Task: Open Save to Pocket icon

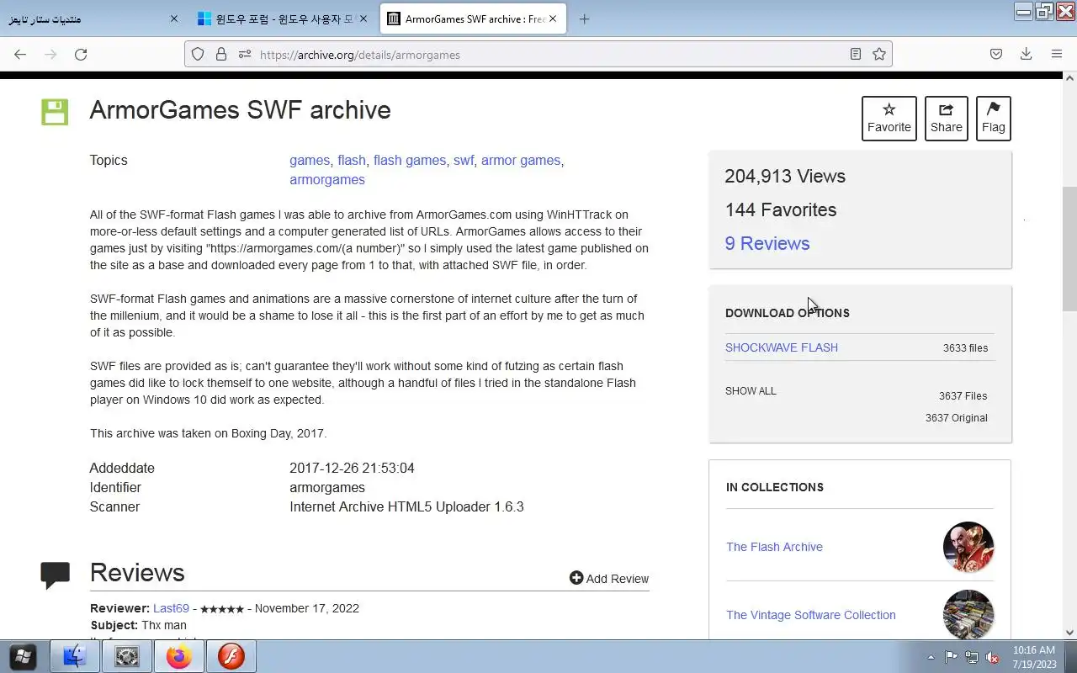Action: [995, 55]
